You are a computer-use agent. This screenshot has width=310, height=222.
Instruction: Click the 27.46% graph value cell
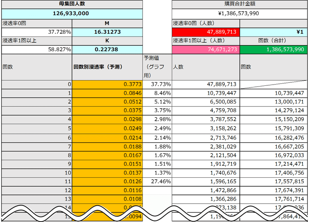[157, 182]
